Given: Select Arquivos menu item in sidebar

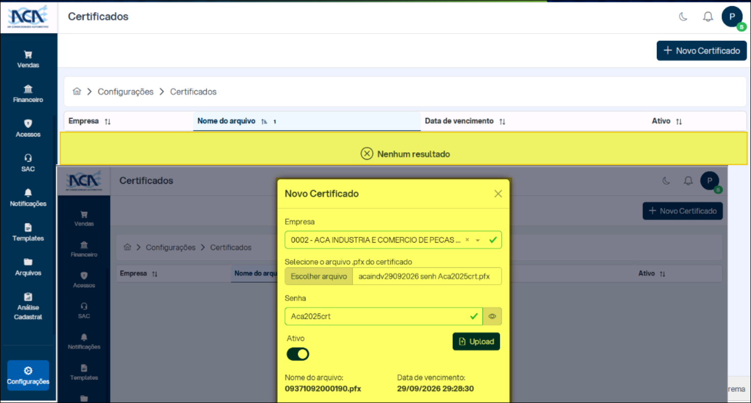Looking at the screenshot, I should 28,266.
